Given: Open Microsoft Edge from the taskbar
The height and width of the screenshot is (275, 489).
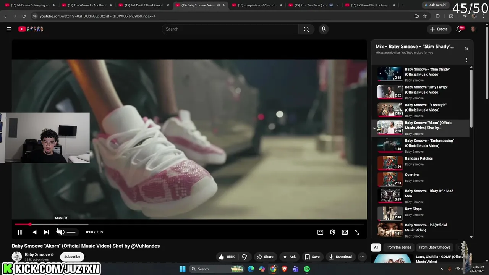Looking at the screenshot, I should point(251,269).
